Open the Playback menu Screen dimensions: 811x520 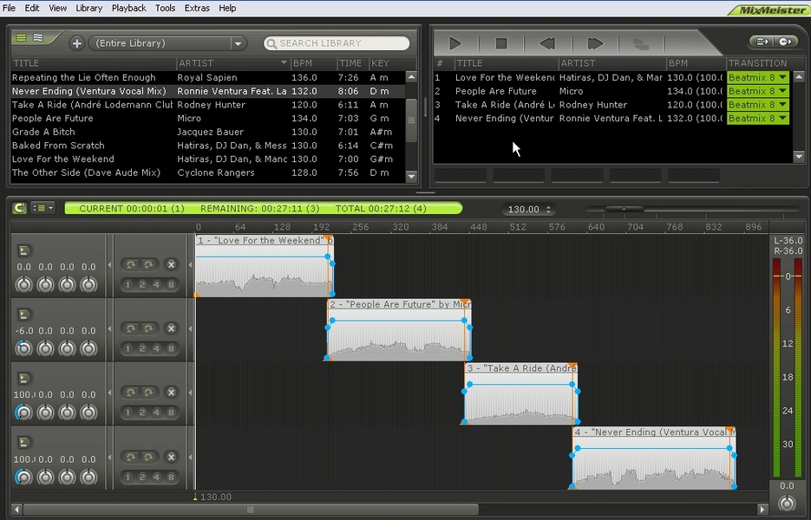128,8
